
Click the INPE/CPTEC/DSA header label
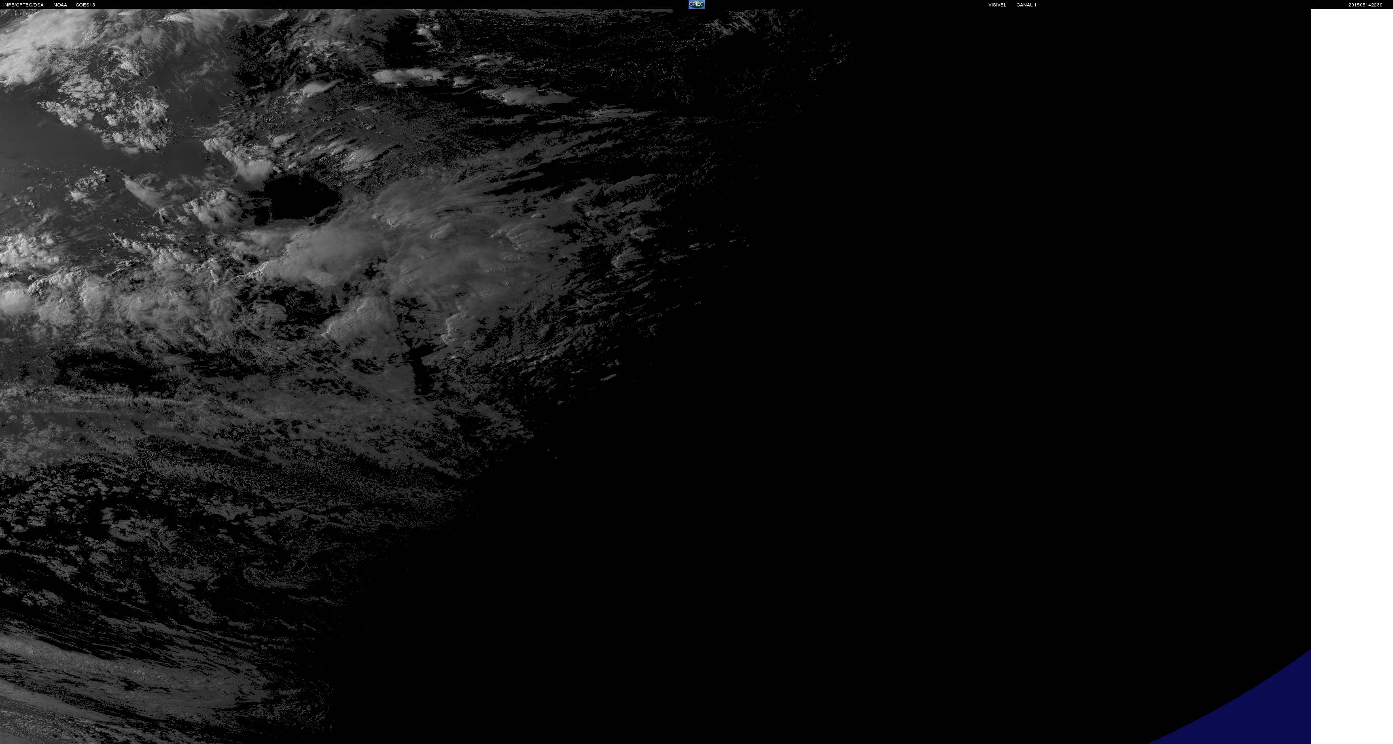tap(23, 5)
